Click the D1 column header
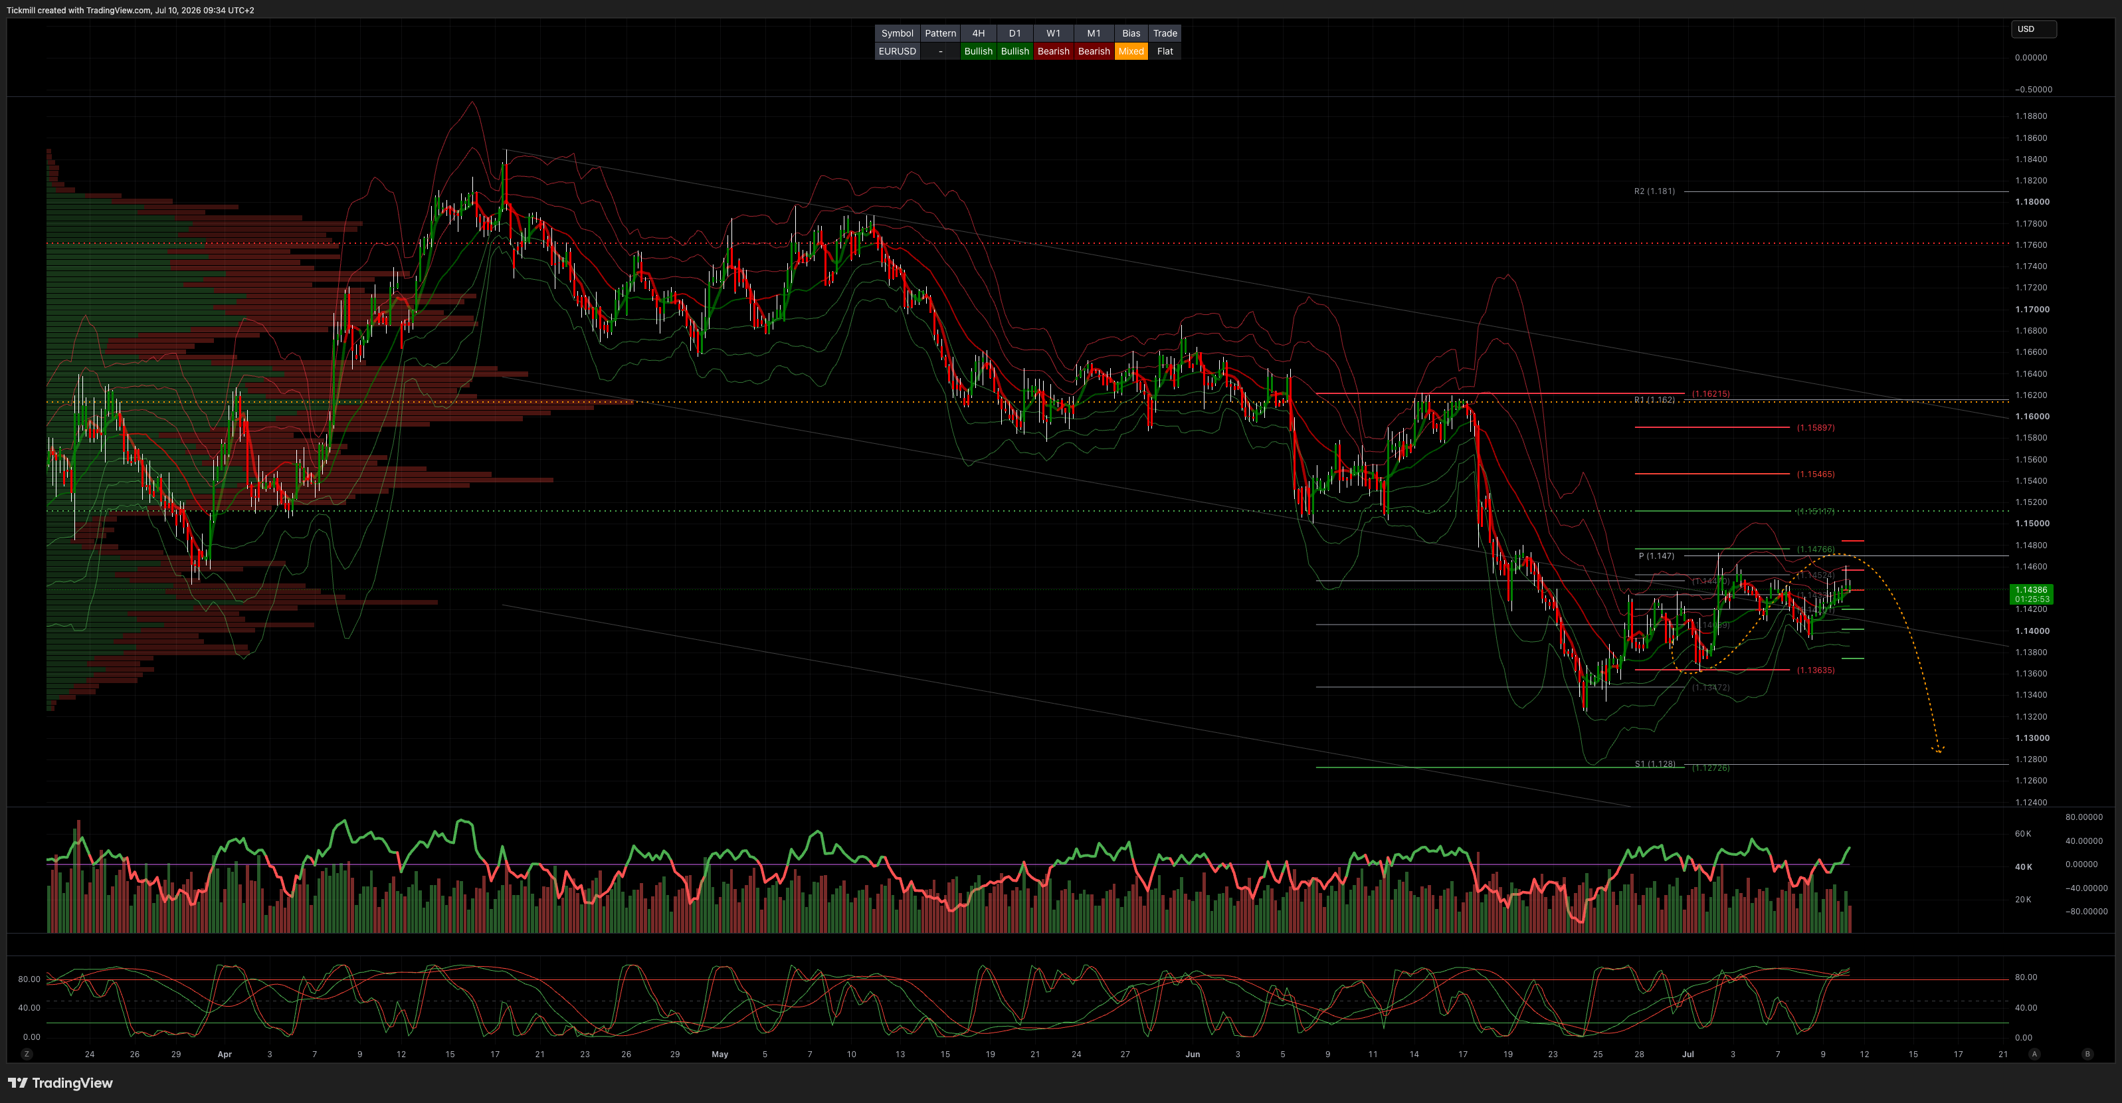This screenshot has width=2122, height=1103. click(1015, 33)
